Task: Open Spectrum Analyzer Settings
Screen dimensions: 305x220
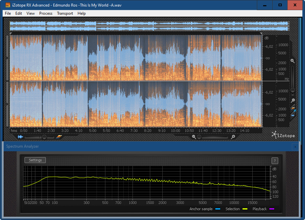Action: [x=35, y=160]
